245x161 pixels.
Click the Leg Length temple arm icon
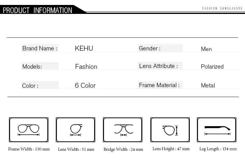[216, 130]
